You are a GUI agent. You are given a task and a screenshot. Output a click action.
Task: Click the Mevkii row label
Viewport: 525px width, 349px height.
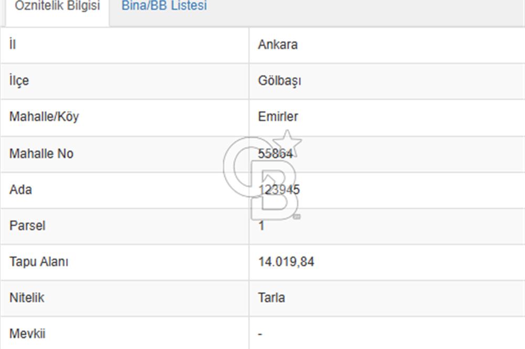pyautogui.click(x=27, y=334)
